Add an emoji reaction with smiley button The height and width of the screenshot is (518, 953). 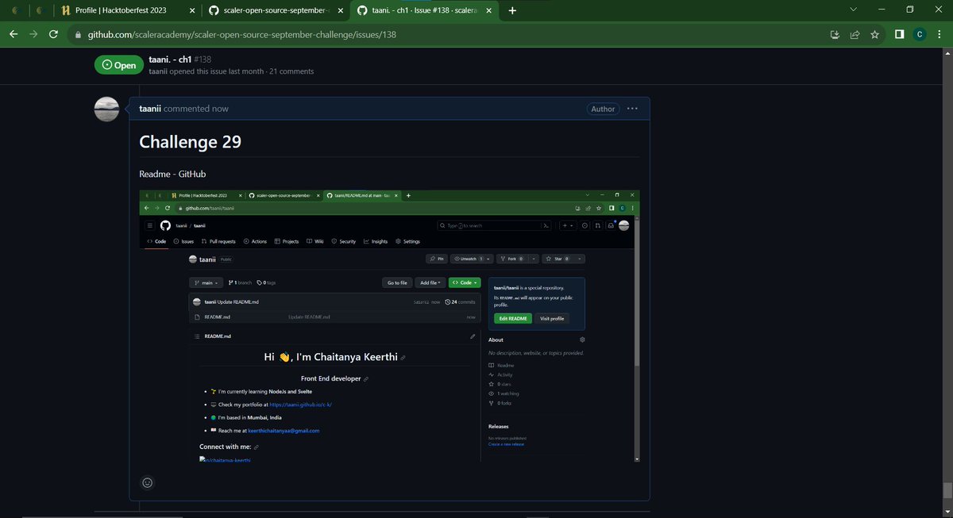click(x=147, y=482)
